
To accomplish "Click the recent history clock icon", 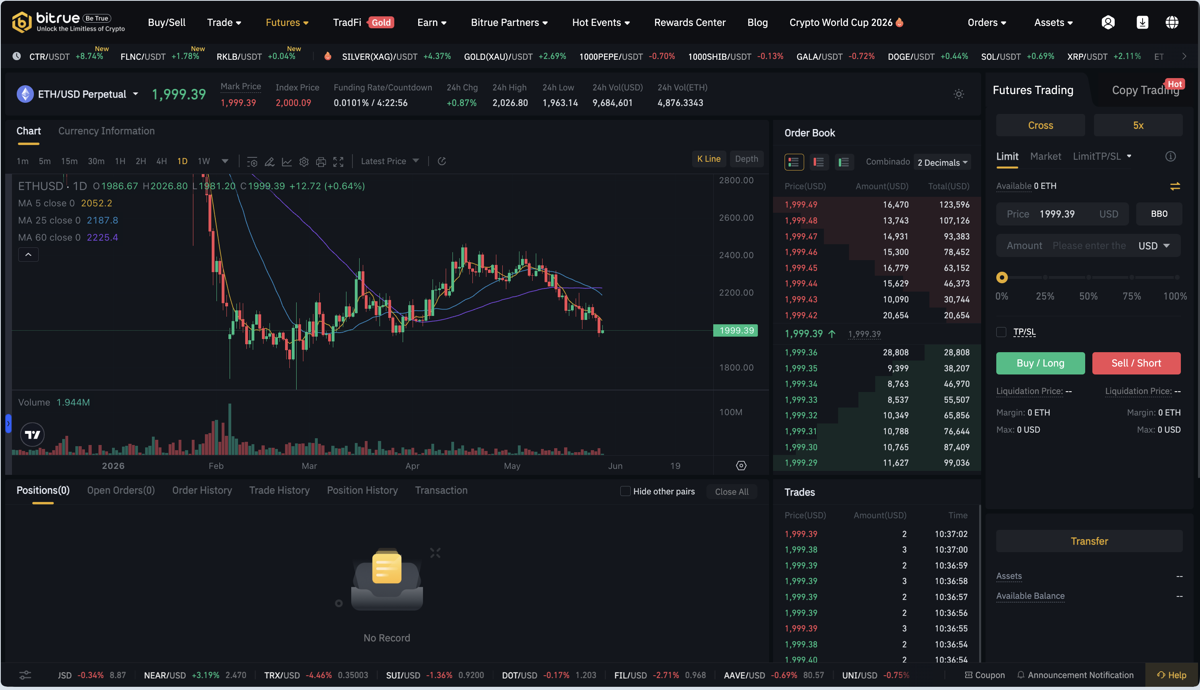I will click(17, 56).
